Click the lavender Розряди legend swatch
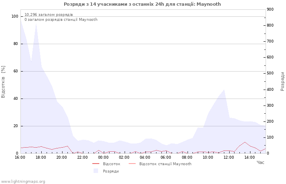The width and height of the screenshot is (286, 184). [x=96, y=171]
